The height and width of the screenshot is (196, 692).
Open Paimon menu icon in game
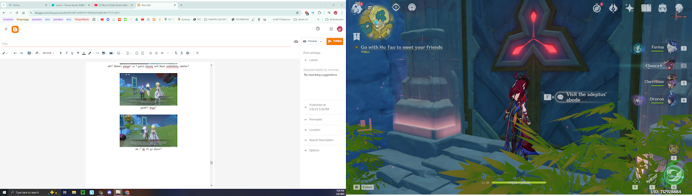pos(357,7)
